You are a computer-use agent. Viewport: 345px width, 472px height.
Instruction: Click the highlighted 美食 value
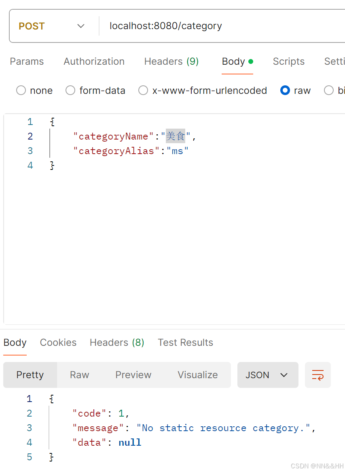click(176, 136)
